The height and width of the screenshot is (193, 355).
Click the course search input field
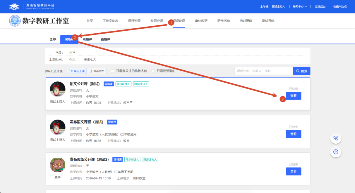(264, 71)
